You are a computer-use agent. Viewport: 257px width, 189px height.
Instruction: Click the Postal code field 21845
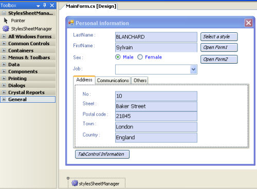[156, 116]
